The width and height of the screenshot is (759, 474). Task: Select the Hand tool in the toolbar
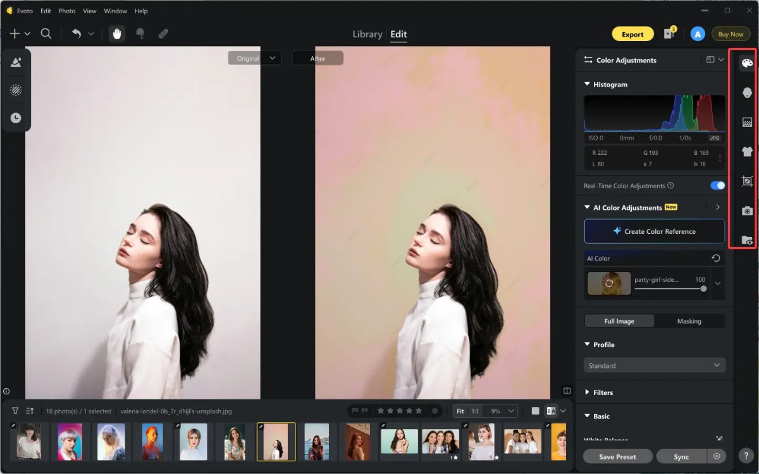(116, 33)
